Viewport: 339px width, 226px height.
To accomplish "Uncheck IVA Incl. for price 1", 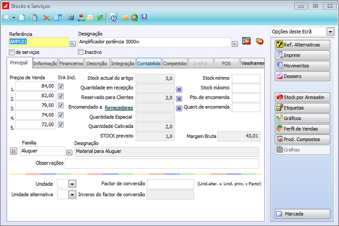I will click(x=61, y=86).
